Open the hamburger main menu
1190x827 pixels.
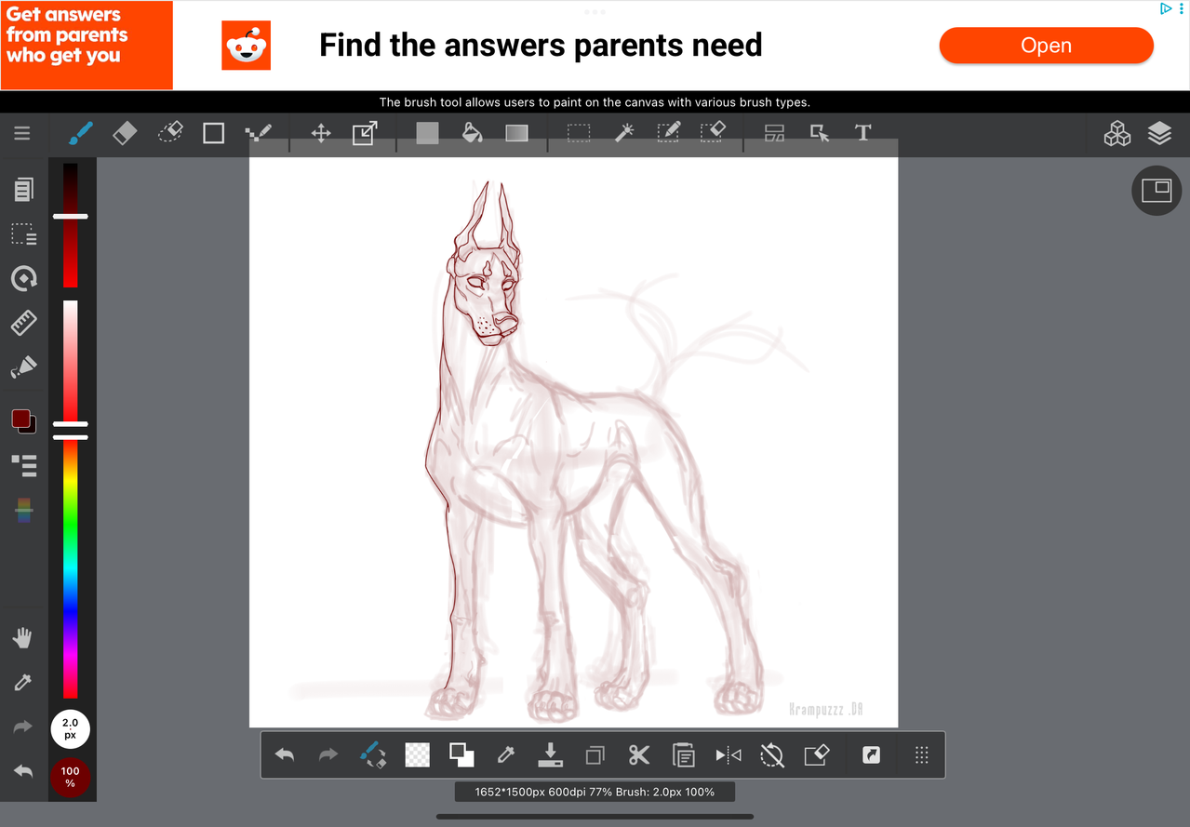[22, 133]
